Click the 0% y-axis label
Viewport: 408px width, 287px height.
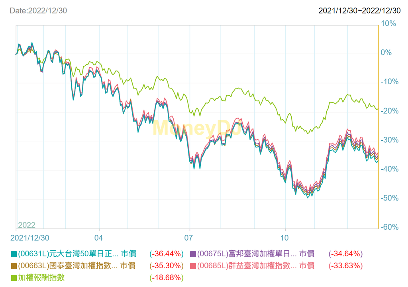386,53
